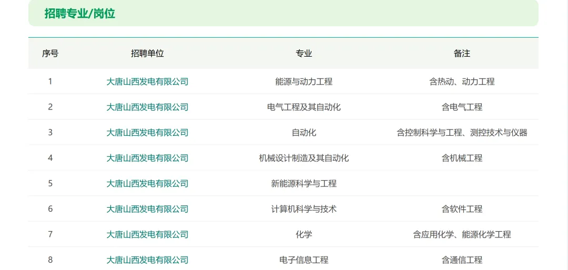Screen dimensions: 568x270
Task: Click the 含软件工程 remark
Action: coord(462,209)
